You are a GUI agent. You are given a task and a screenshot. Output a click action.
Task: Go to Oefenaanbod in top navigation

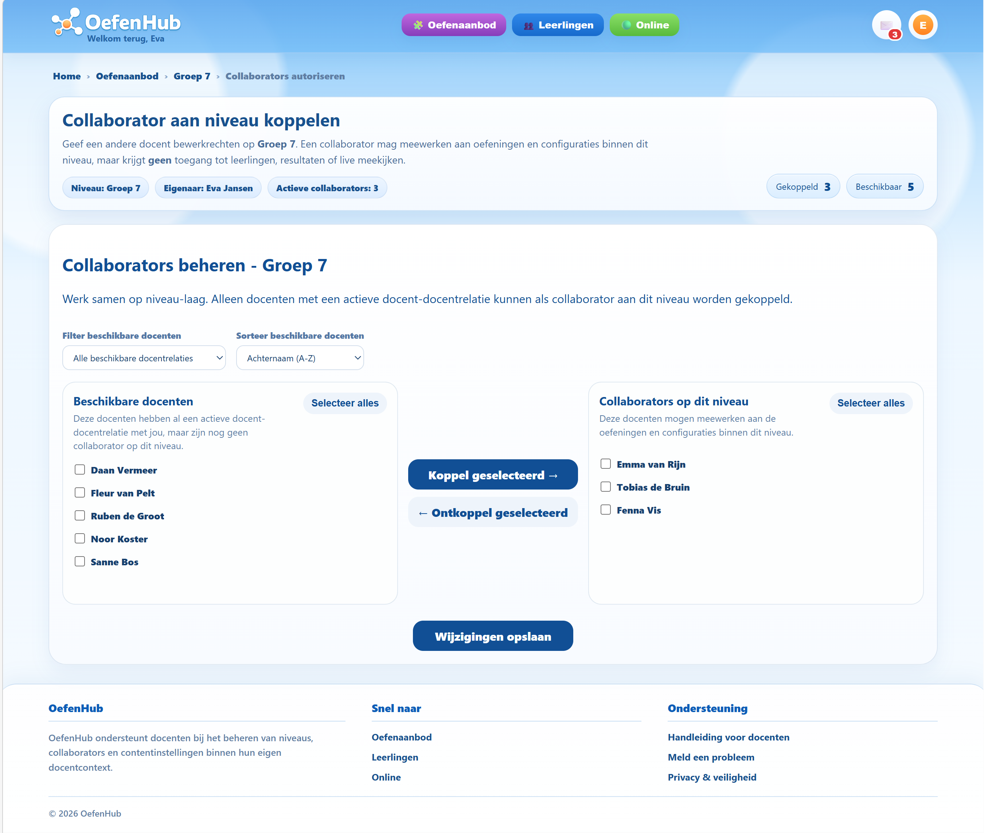453,25
